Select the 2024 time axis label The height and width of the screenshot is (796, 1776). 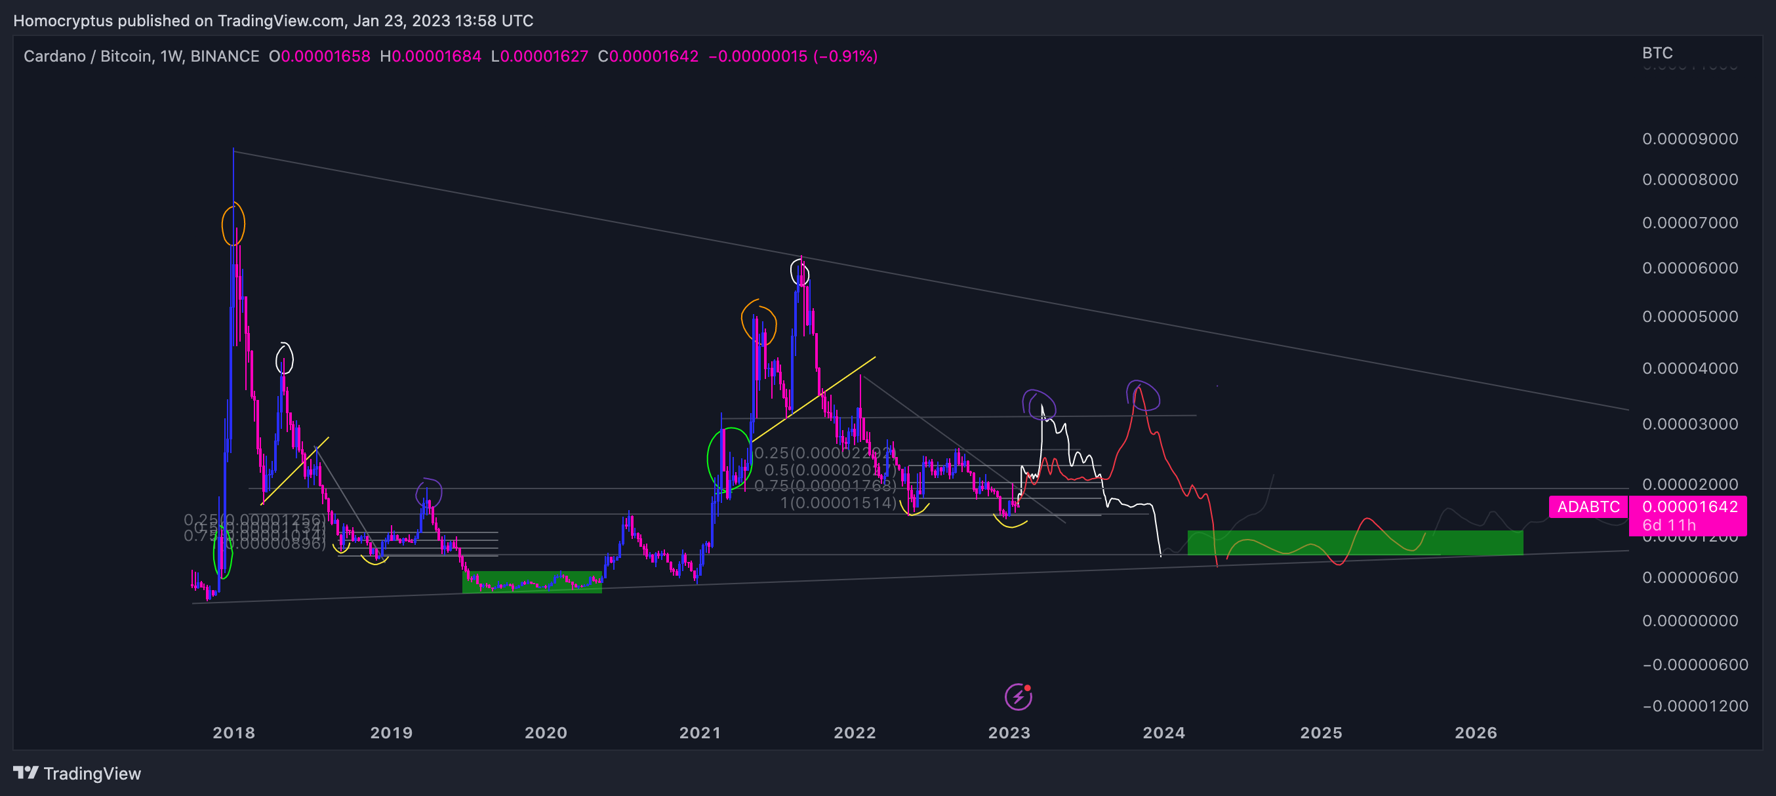(x=1163, y=732)
